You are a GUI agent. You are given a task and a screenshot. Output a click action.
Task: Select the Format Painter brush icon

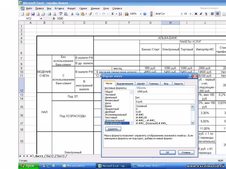(x=90, y=14)
